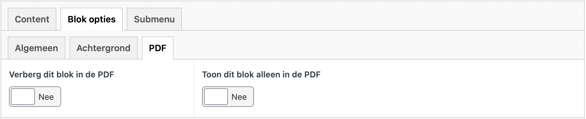Click blank area beside the Toon alleen toggle
Screen dimensions: 586x119
(416, 97)
